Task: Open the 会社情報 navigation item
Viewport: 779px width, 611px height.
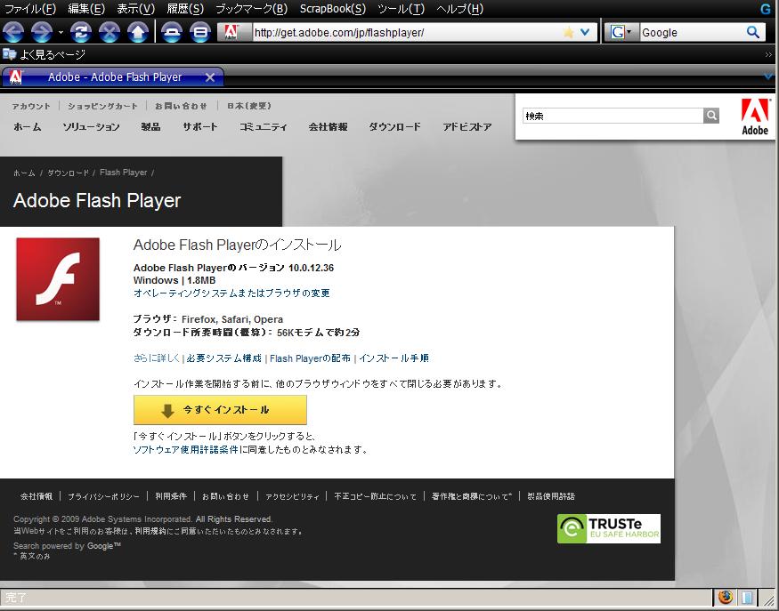Action: (x=328, y=126)
